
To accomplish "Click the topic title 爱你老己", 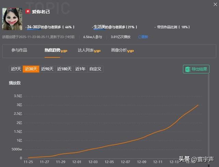I will pyautogui.click(x=41, y=12).
